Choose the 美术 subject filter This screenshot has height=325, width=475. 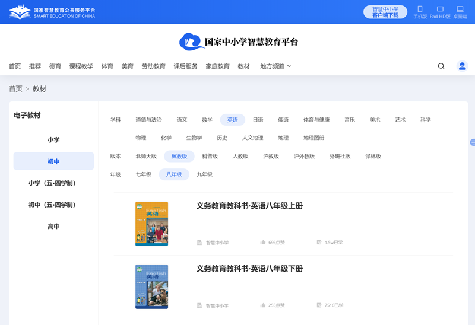[375, 120]
